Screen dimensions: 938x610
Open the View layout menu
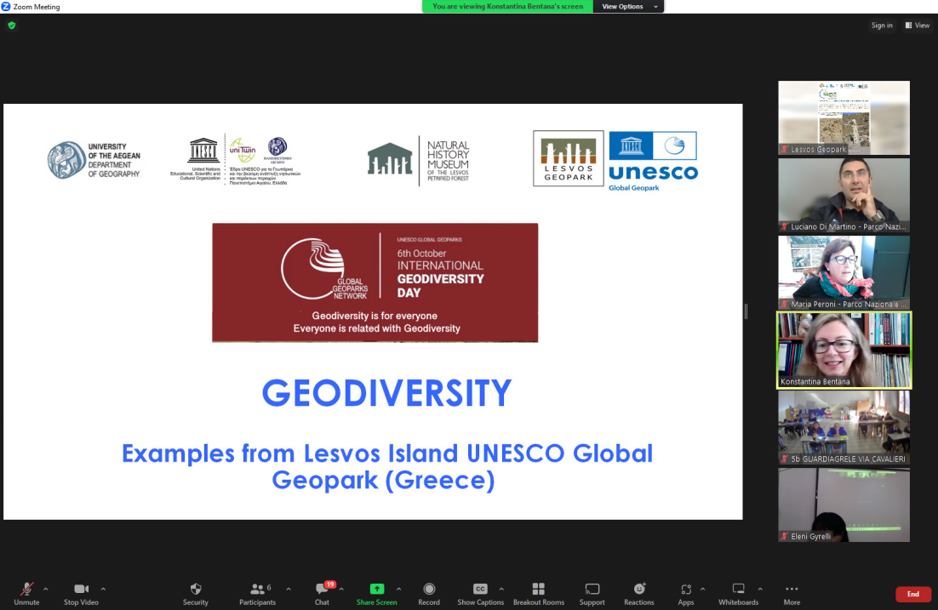(x=917, y=26)
